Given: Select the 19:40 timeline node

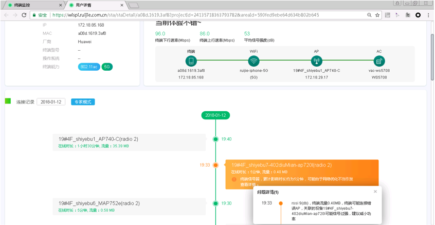Looking at the screenshot, I should [x=216, y=139].
